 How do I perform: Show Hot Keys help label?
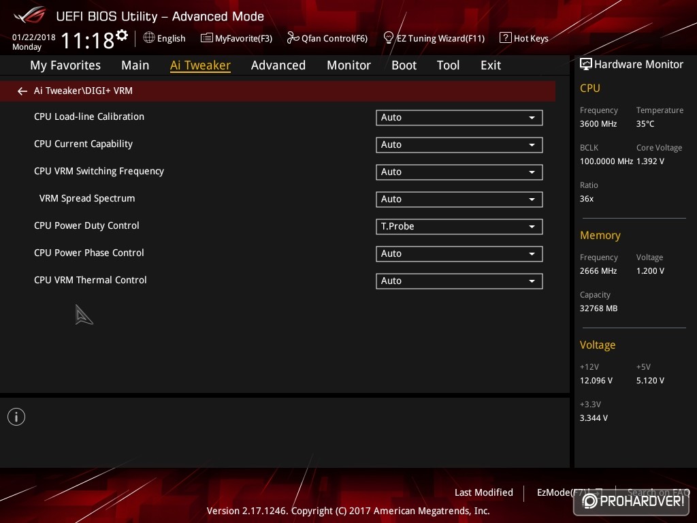[x=531, y=39]
